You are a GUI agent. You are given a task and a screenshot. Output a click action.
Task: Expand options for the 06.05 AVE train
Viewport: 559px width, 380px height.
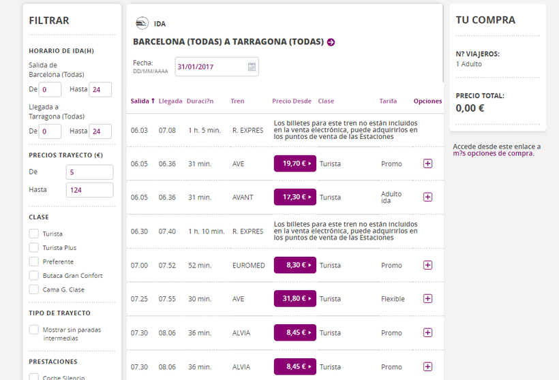(x=427, y=163)
